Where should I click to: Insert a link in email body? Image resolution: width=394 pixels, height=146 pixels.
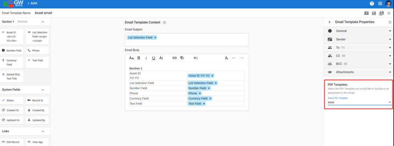click(x=174, y=58)
